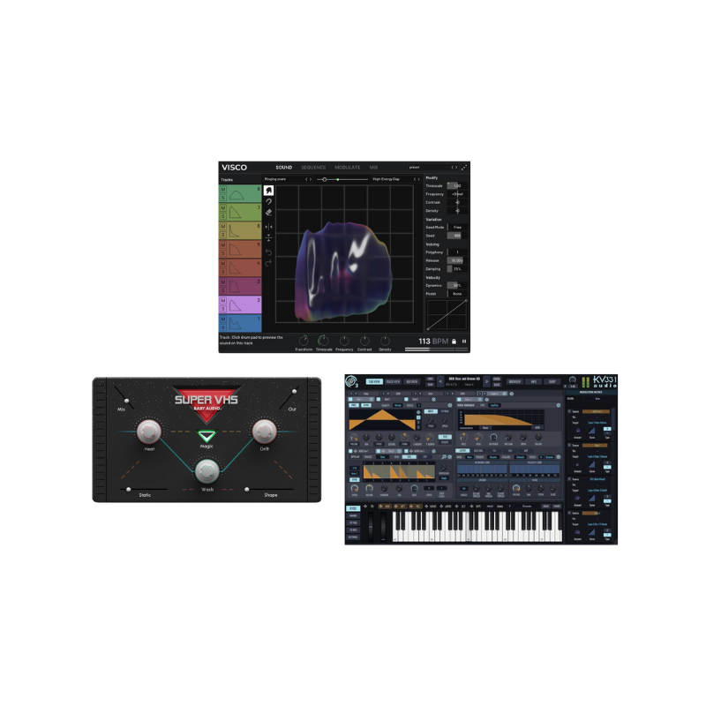Open the BROWSER in SynthMaster
The height and width of the screenshot is (706, 706).
[514, 381]
